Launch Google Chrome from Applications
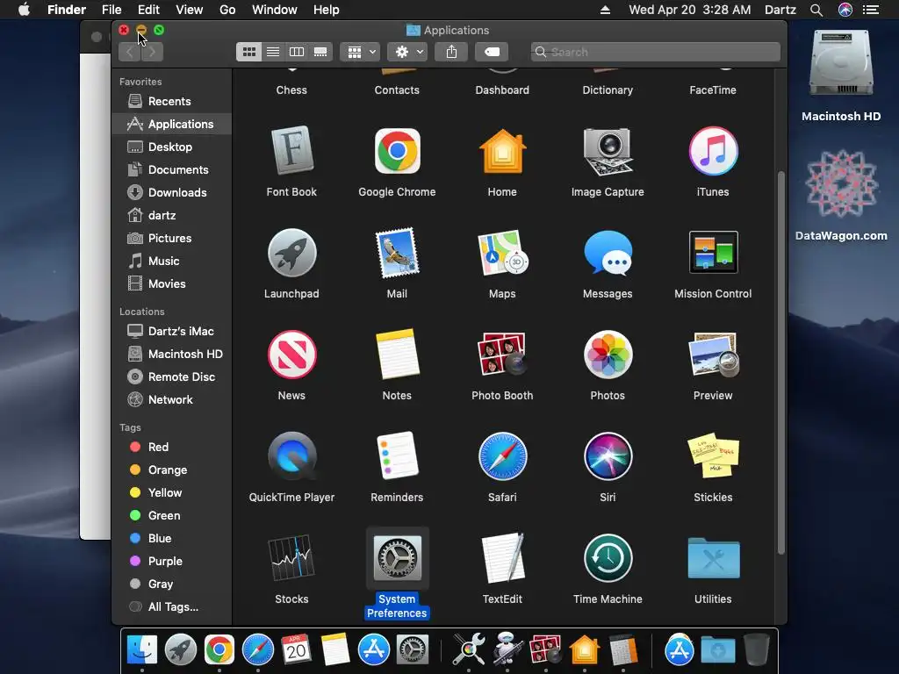This screenshot has width=899, height=674. [397, 151]
